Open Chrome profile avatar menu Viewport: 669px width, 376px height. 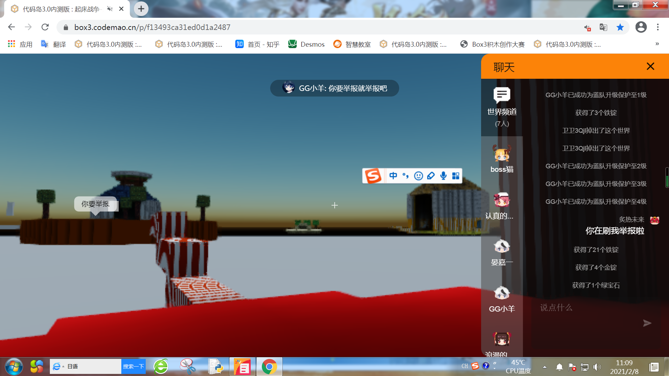pos(641,27)
